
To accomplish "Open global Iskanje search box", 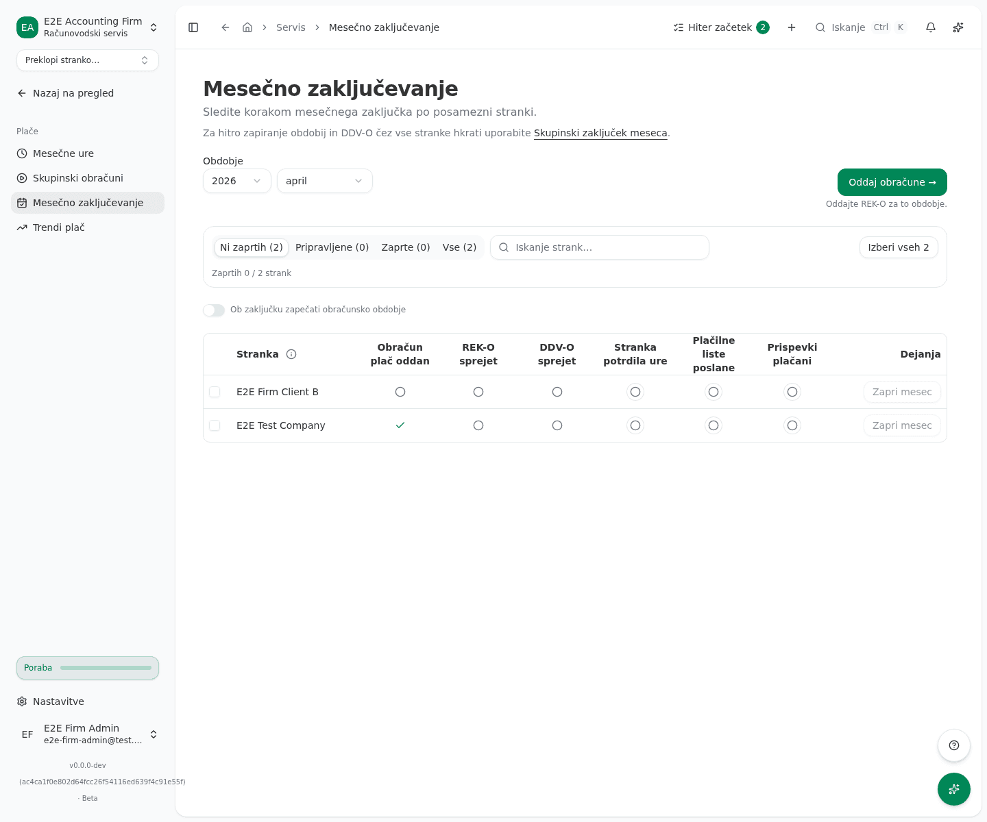I will [x=861, y=27].
